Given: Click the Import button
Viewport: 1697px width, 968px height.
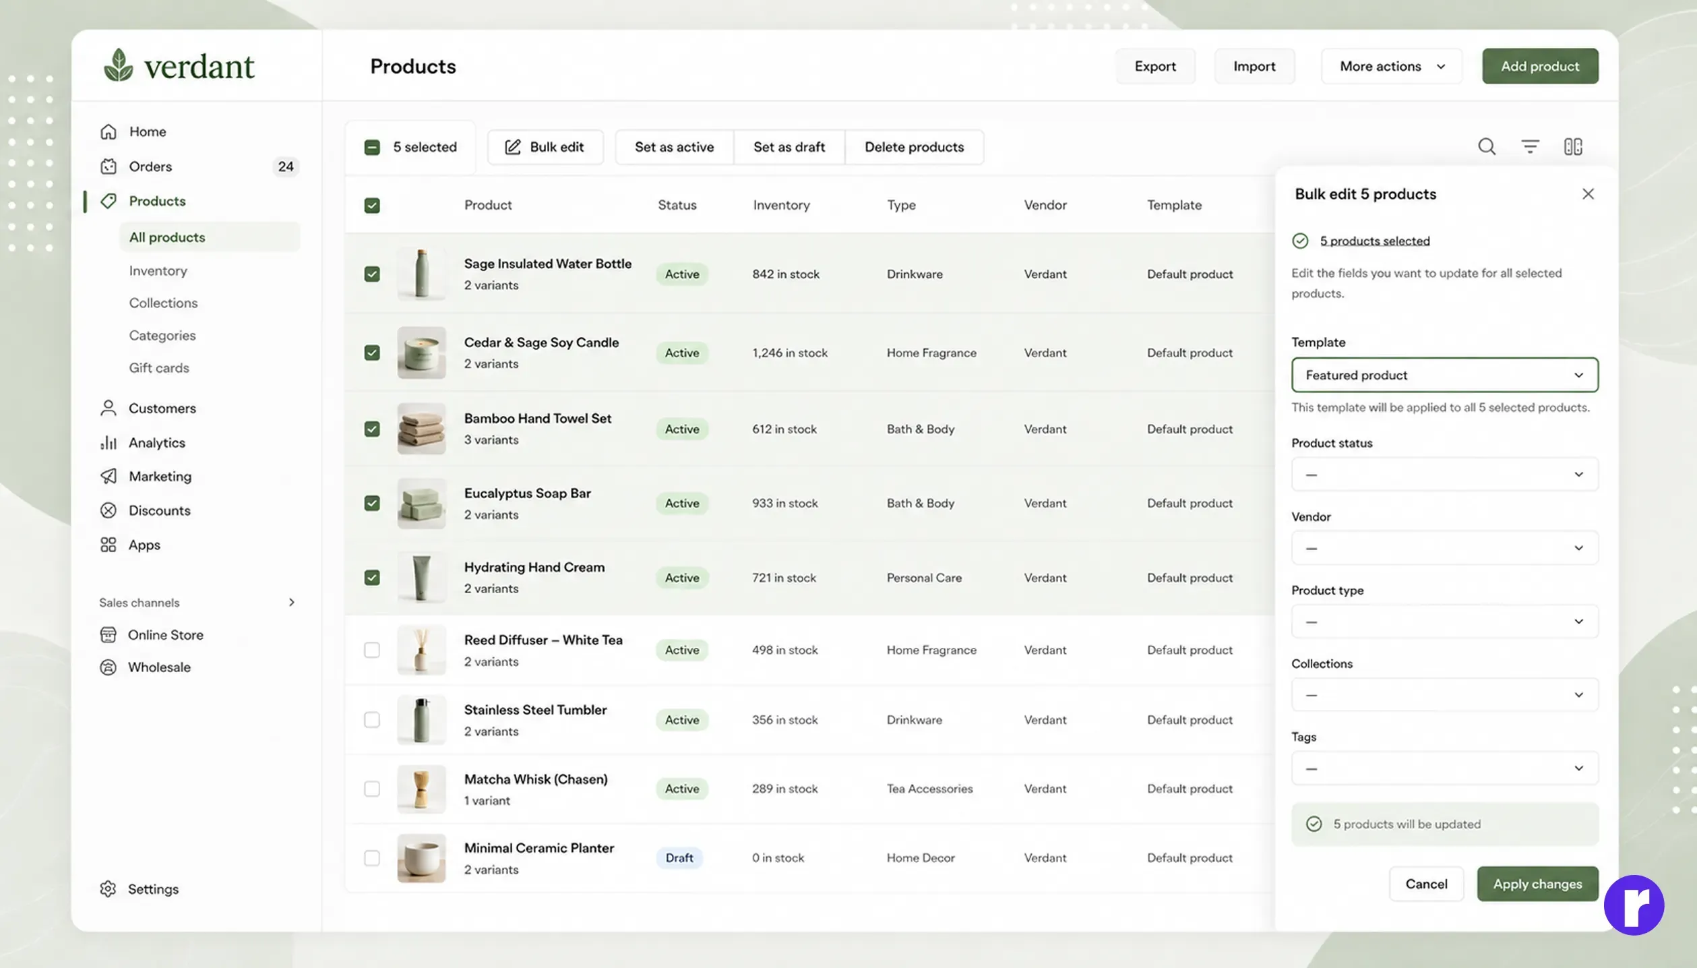Looking at the screenshot, I should [1254, 66].
